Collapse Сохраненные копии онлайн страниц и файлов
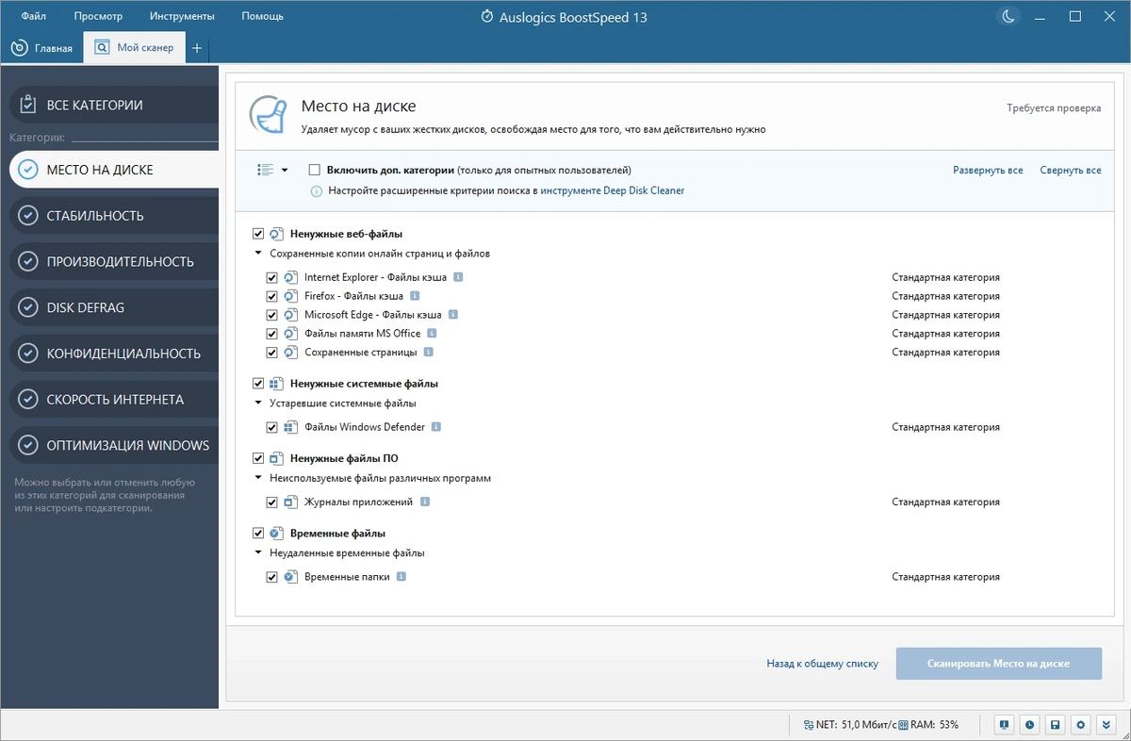Screen dimensions: 1131x741 coord(258,254)
